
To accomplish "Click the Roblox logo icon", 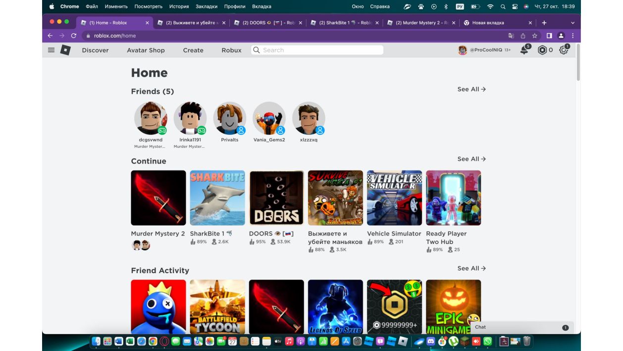I will pyautogui.click(x=65, y=50).
